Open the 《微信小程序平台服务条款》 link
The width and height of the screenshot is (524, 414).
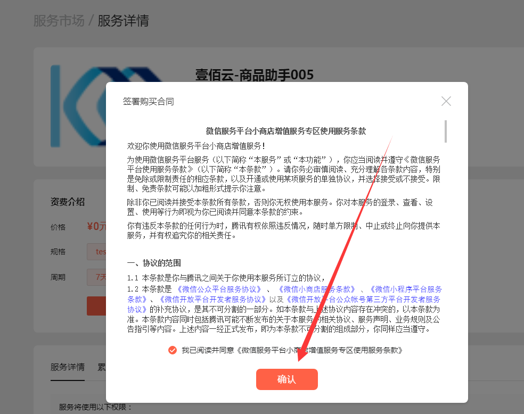pos(284,294)
